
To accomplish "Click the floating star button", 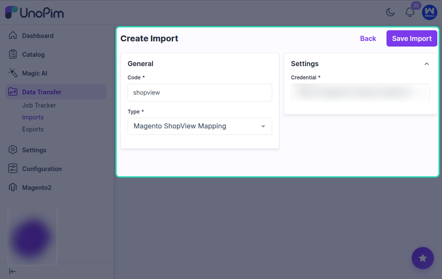I will (x=422, y=258).
